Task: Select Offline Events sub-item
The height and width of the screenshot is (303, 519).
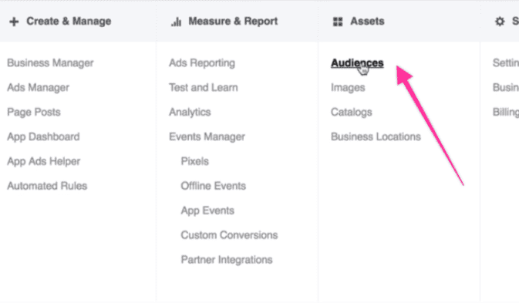Action: point(213,186)
